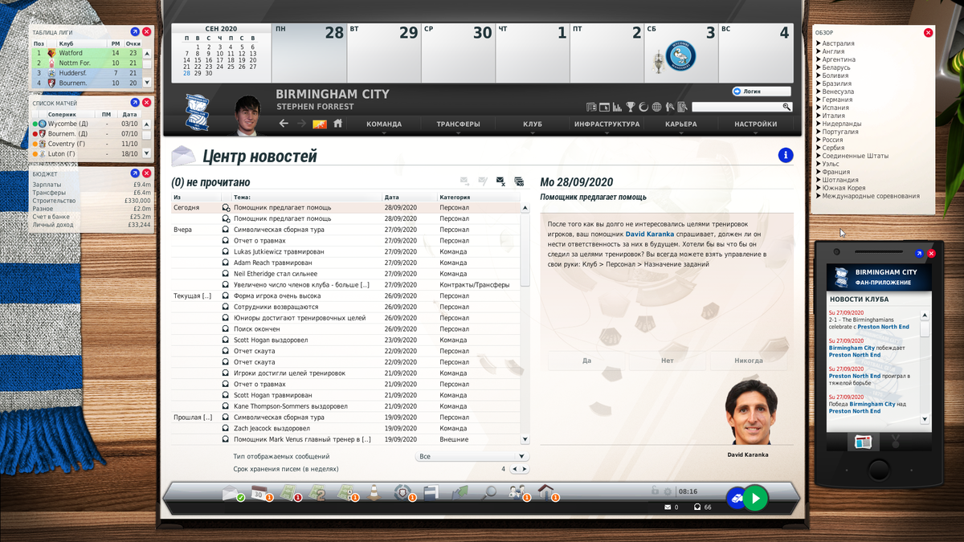
Task: Open the НАСТРОЙКИ menu
Action: (x=755, y=124)
